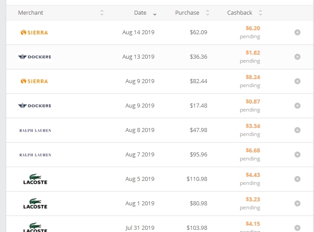This screenshot has height=232, width=314.
Task: Click the Purchase column header
Action: click(187, 12)
